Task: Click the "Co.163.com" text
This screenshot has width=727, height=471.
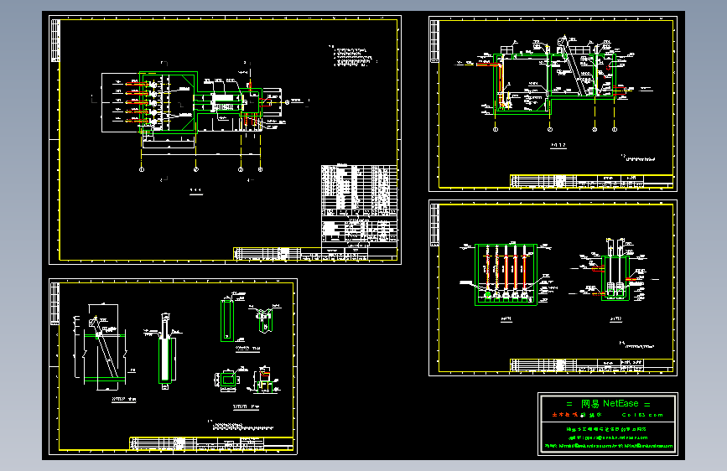Action: coord(642,416)
